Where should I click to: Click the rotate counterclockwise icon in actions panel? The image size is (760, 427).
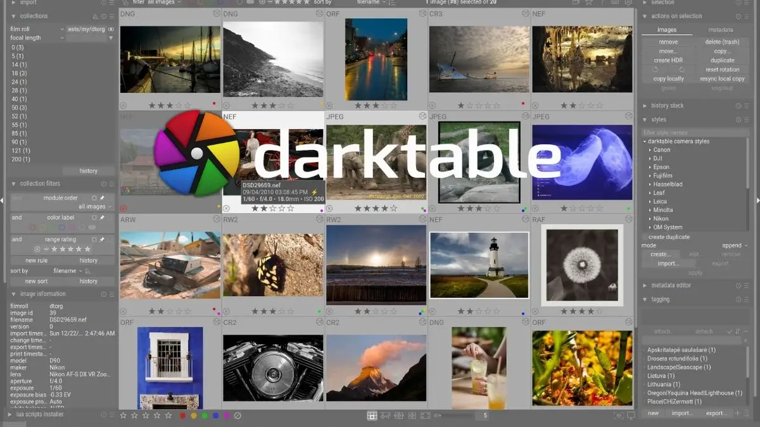[655, 70]
